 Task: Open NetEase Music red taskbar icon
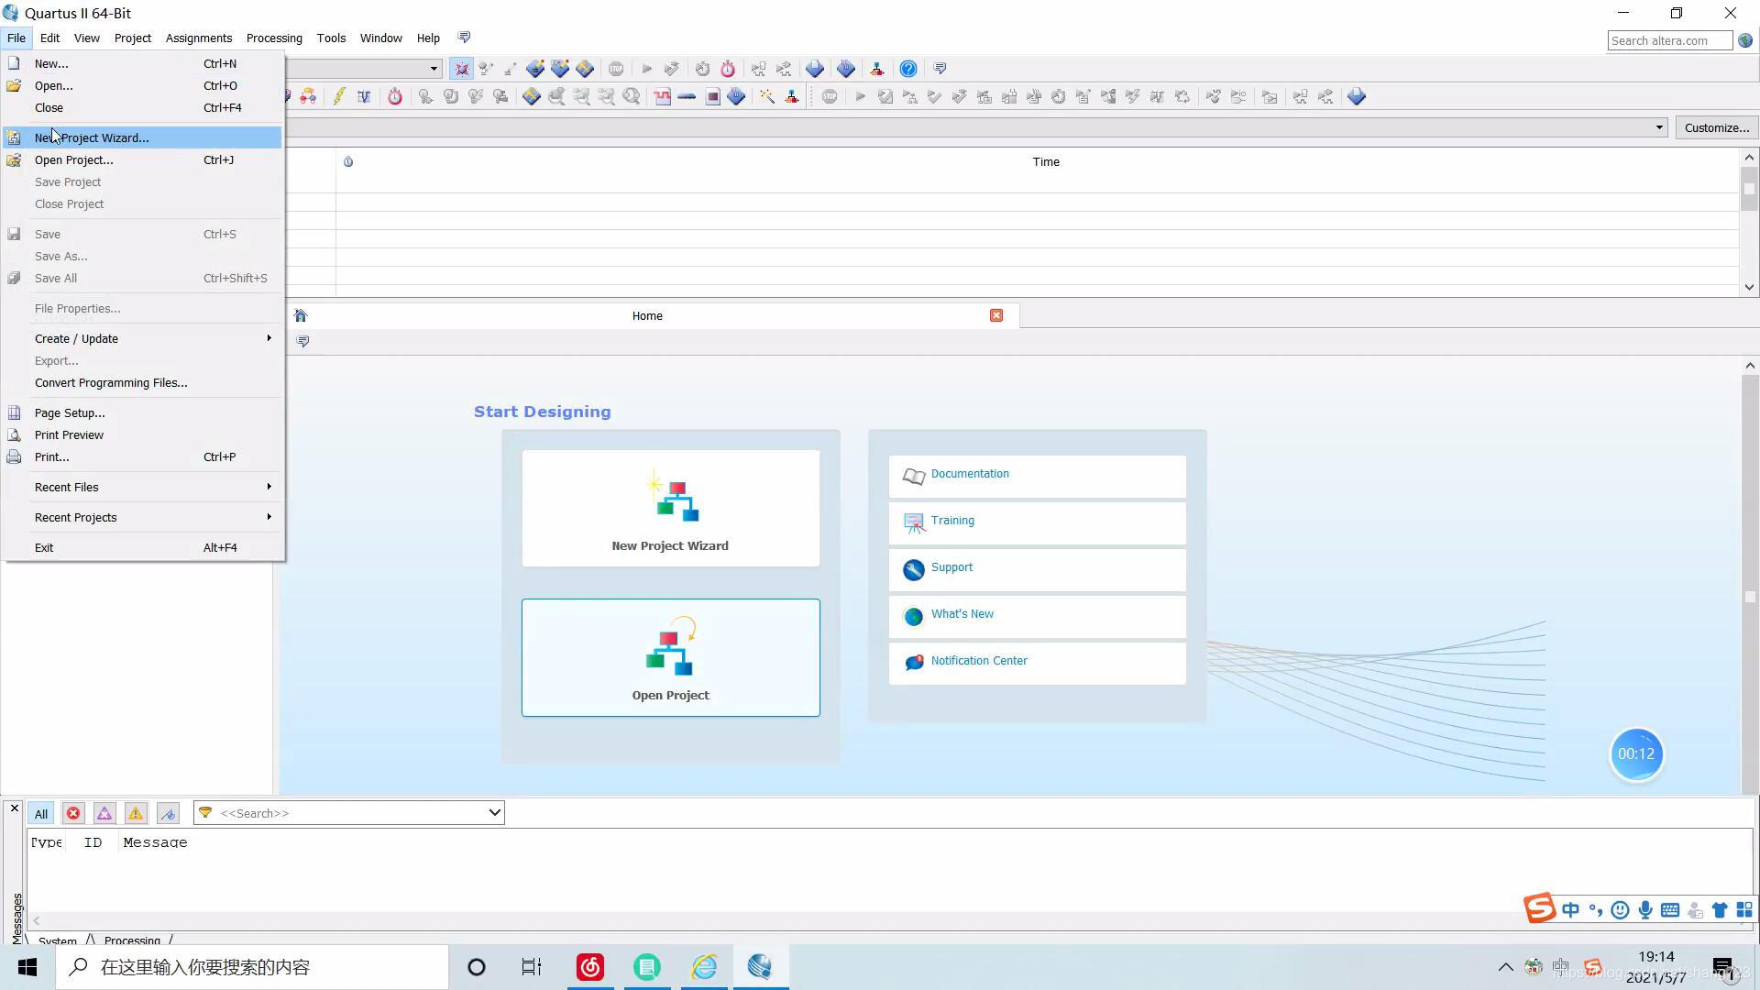(590, 967)
